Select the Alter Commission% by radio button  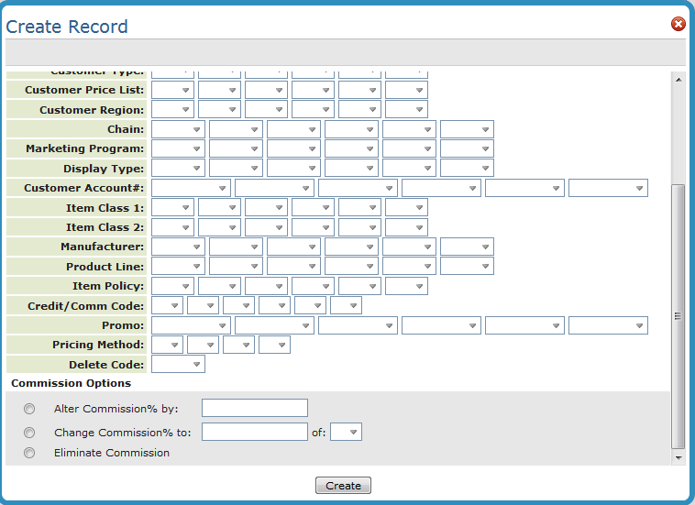30,409
